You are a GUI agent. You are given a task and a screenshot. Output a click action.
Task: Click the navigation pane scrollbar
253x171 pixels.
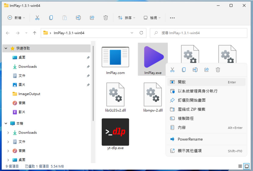click(93, 83)
